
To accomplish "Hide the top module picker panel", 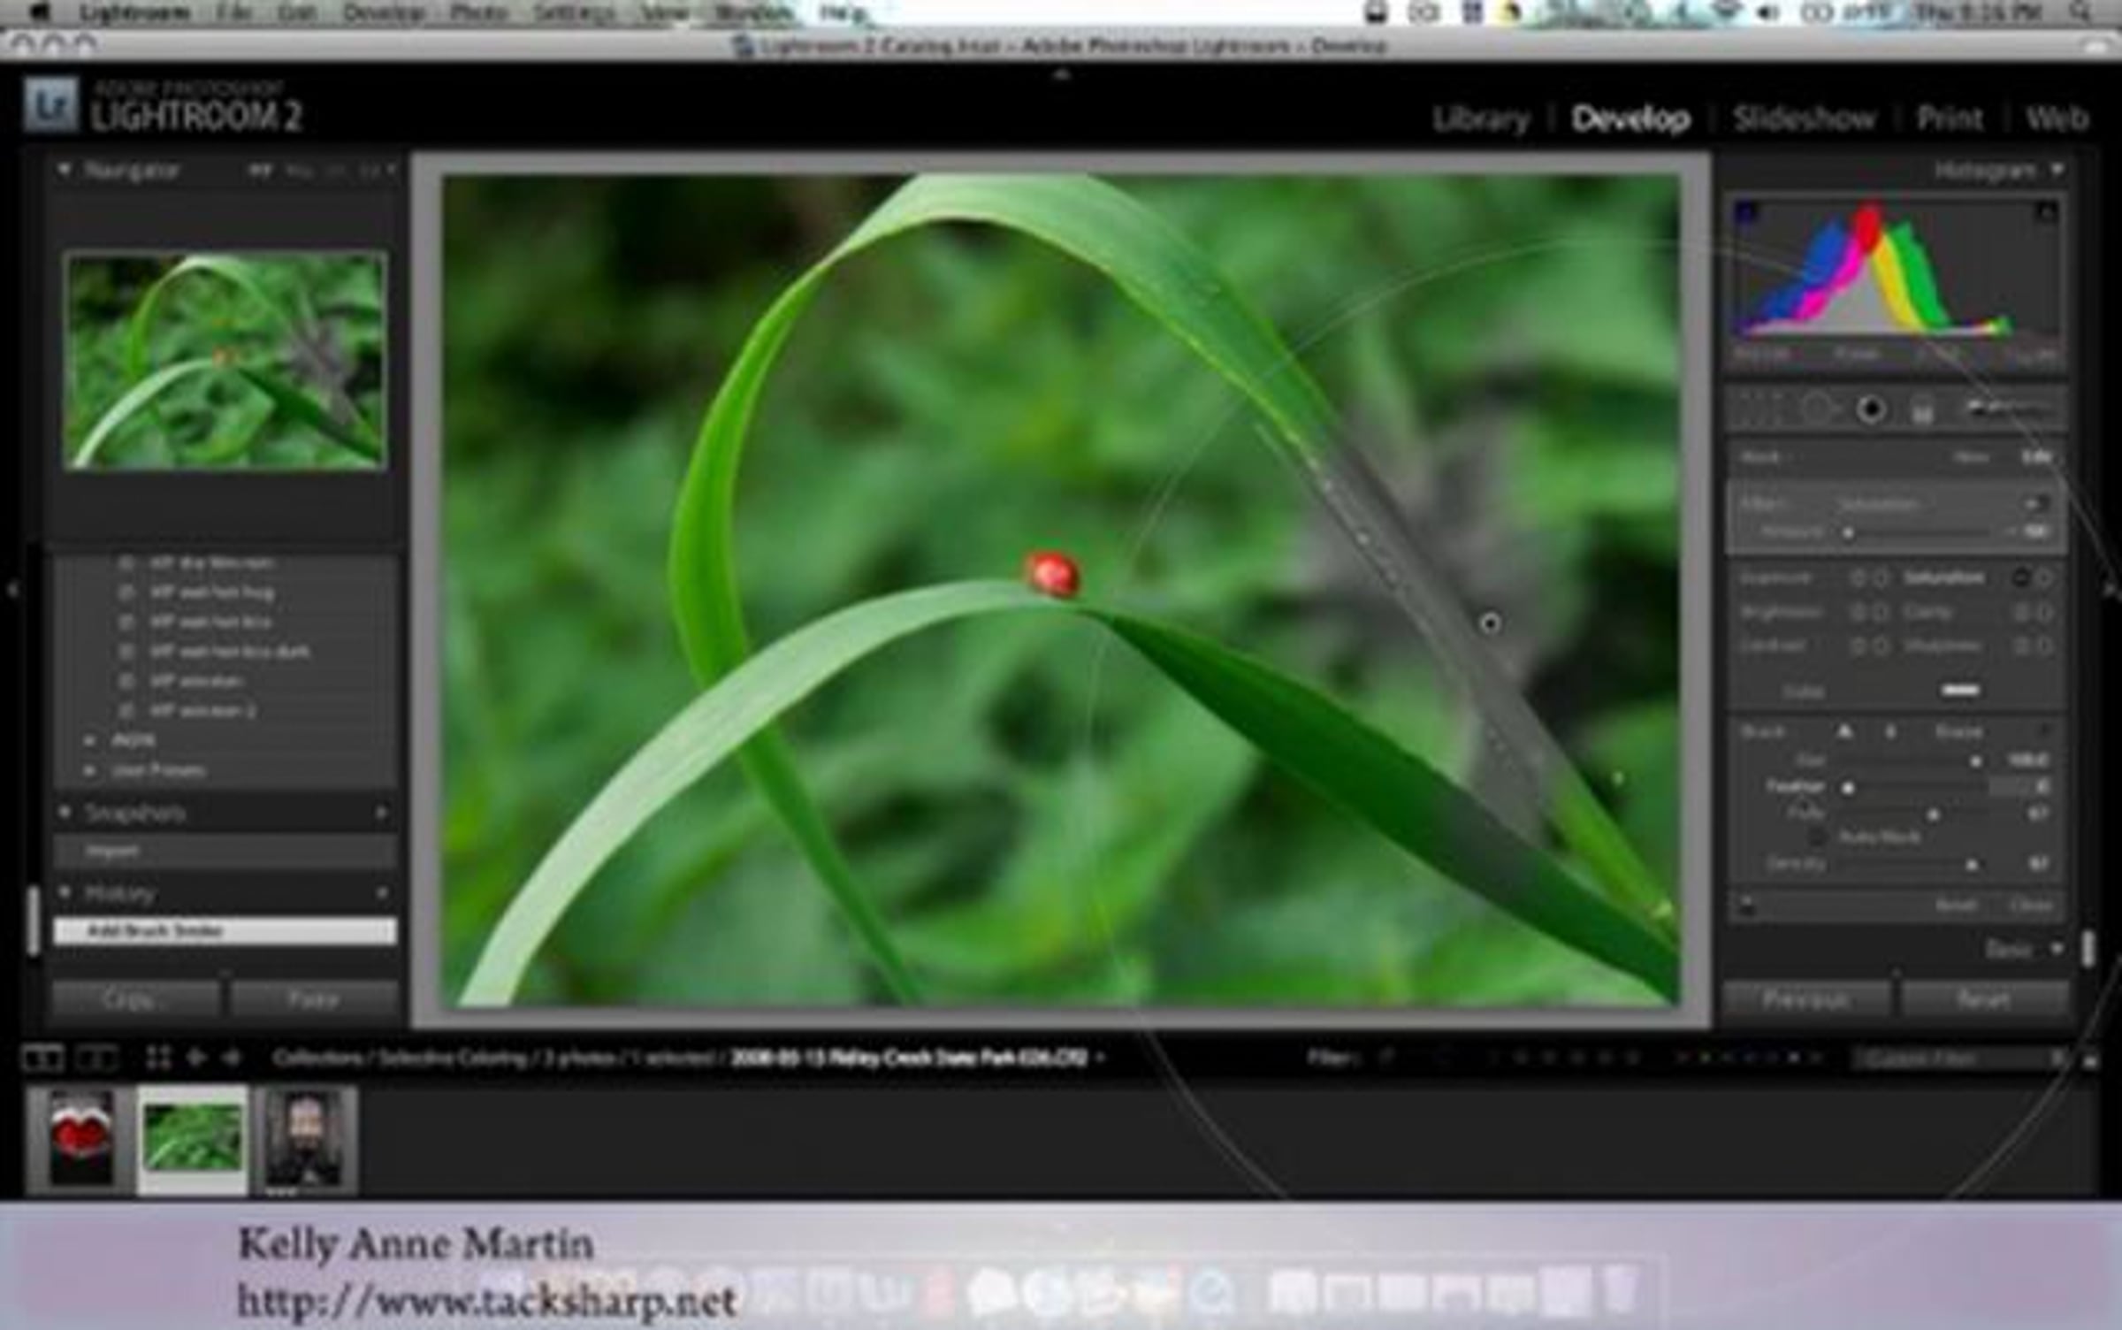I will click(x=1061, y=74).
